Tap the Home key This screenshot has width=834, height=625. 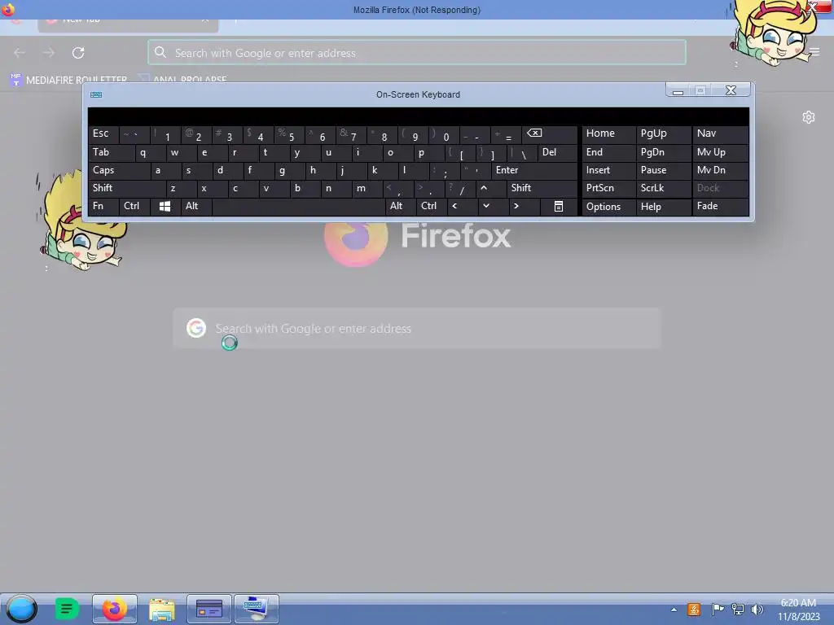(x=609, y=134)
